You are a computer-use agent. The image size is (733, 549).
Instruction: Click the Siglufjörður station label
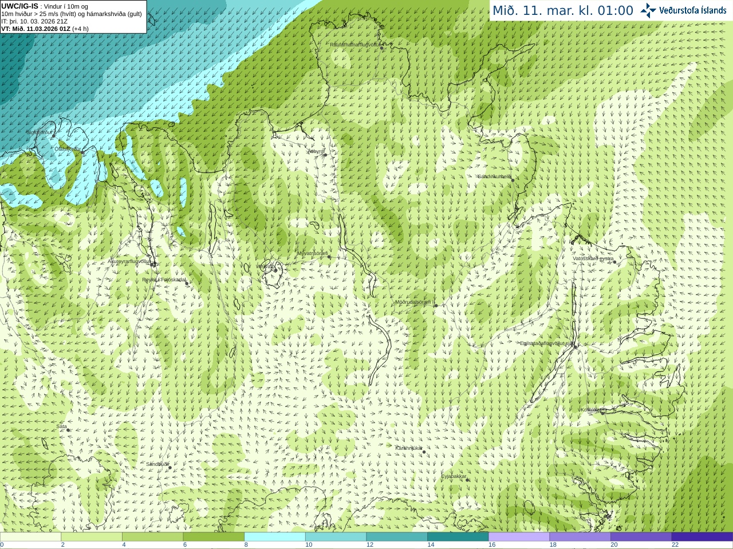pyautogui.click(x=41, y=132)
